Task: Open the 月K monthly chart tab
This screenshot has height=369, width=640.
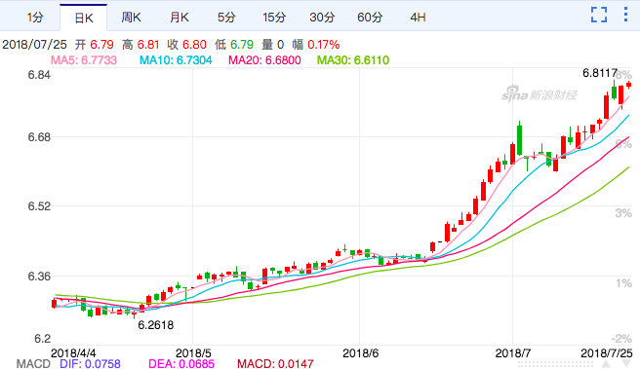Action: (180, 18)
